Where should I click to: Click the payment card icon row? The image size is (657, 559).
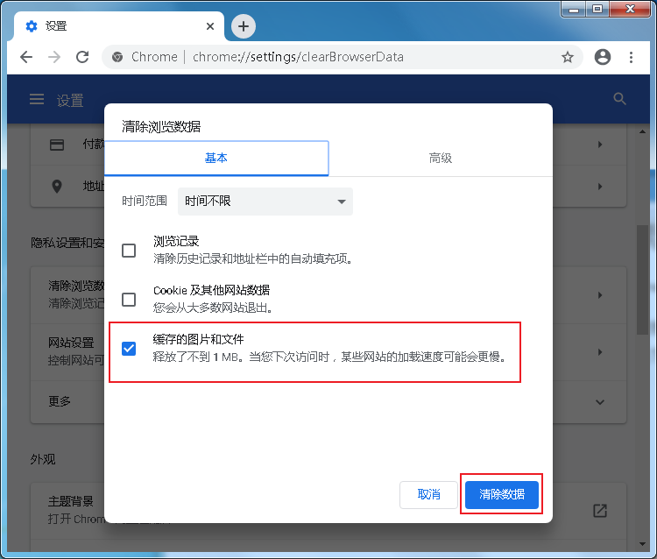click(57, 145)
